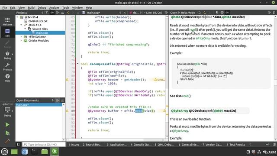
Task: Focus the Type to locate field
Action: pos(44,144)
